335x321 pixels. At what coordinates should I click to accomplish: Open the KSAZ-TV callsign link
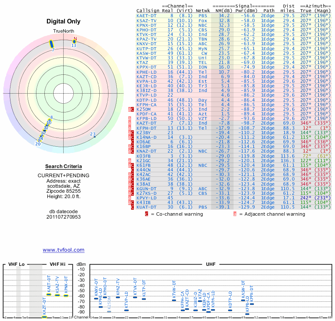click(147, 20)
